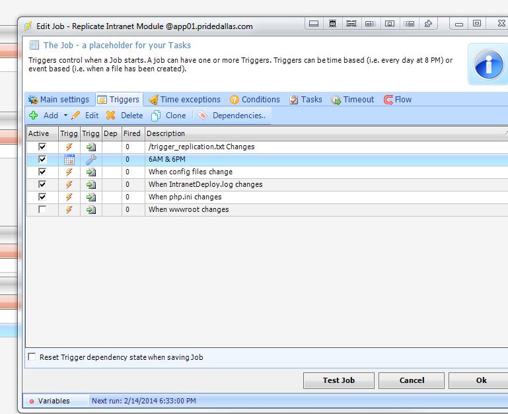This screenshot has width=508, height=414.
Task: Expand the Add button dropdown arrow
Action: coord(65,116)
